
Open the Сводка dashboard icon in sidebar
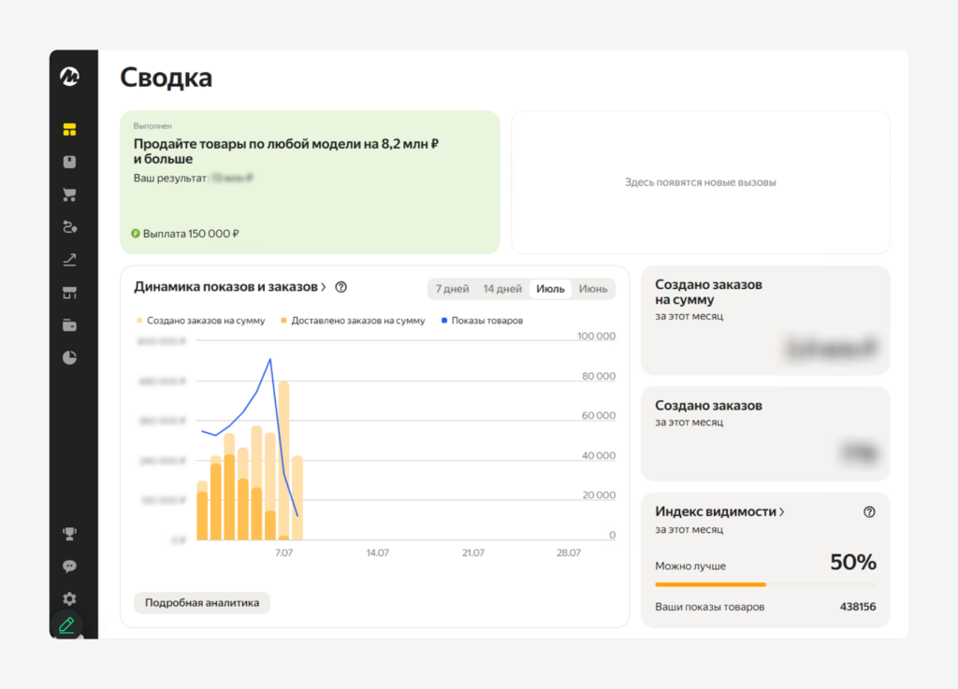68,129
